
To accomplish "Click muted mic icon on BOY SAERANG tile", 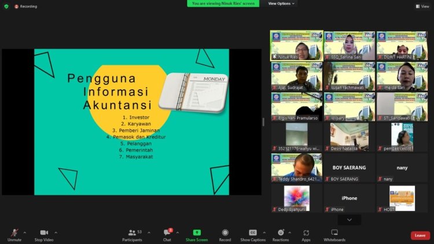I will point(328,179).
